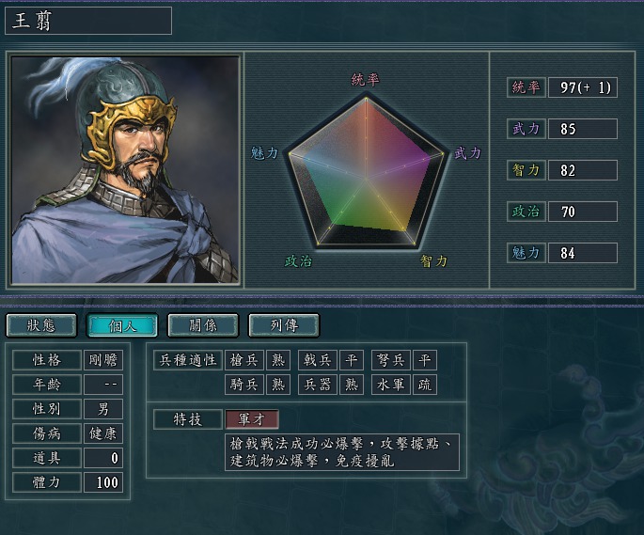Click the 政治 stat label in stats column
The height and width of the screenshot is (535, 644).
[526, 212]
